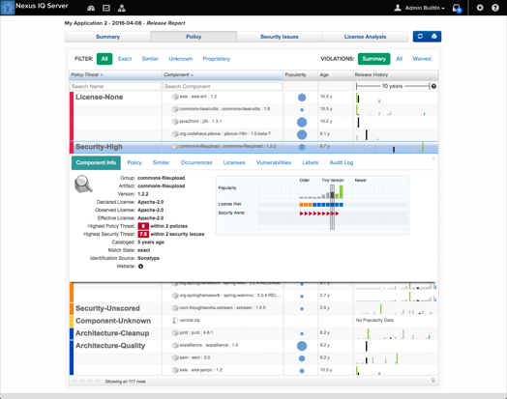This screenshot has height=399, width=507.
Task: Select the Exact filter
Action: [x=125, y=59]
